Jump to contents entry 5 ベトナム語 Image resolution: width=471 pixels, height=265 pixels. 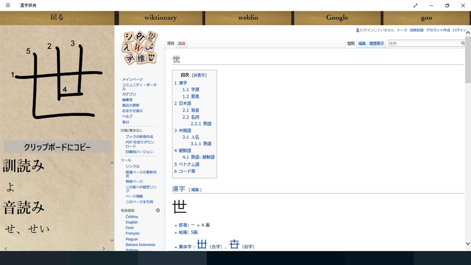(x=187, y=164)
